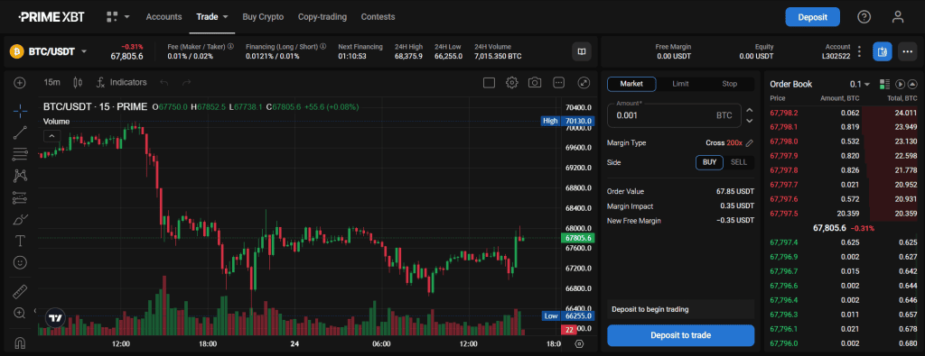925x356 pixels.
Task: Show financing info tooltip icon
Action: point(322,46)
